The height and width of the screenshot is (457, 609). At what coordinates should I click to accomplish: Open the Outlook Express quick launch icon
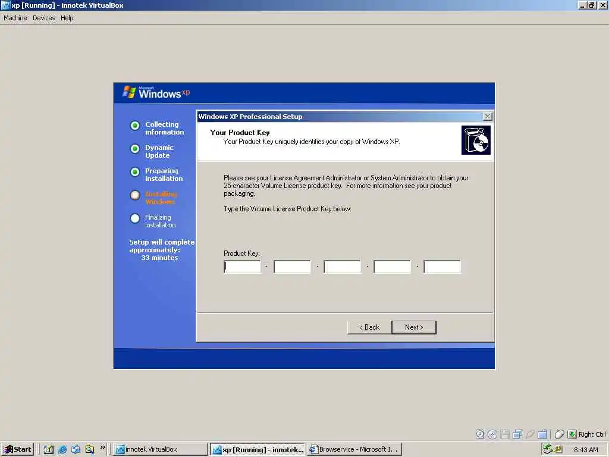(76, 449)
